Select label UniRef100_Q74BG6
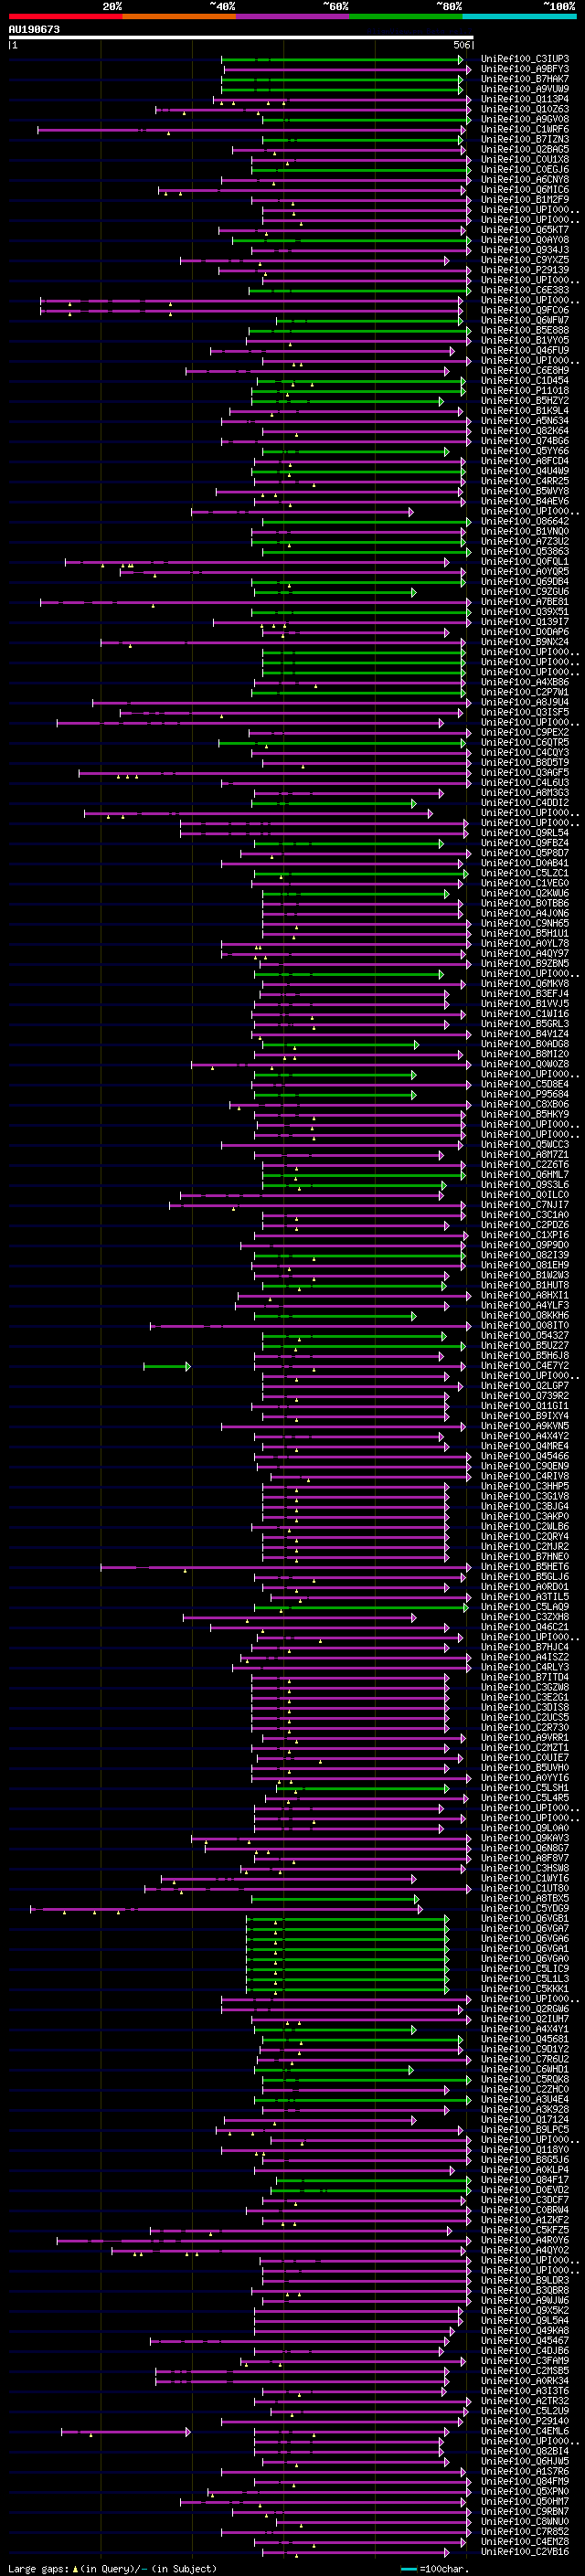Viewport: 585px width, 2576px height. click(x=525, y=441)
